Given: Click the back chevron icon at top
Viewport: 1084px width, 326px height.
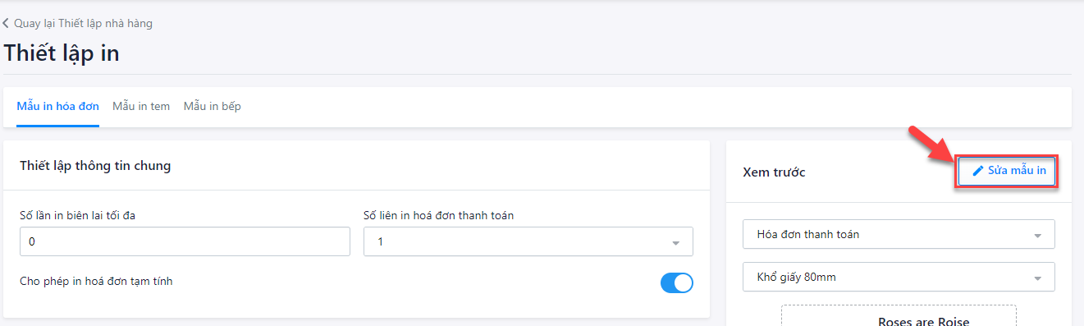Looking at the screenshot, I should (7, 23).
